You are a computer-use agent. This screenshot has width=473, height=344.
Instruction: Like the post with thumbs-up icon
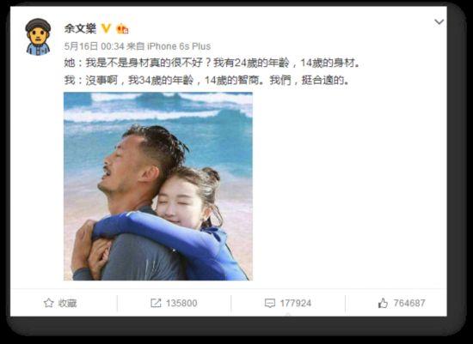383,303
